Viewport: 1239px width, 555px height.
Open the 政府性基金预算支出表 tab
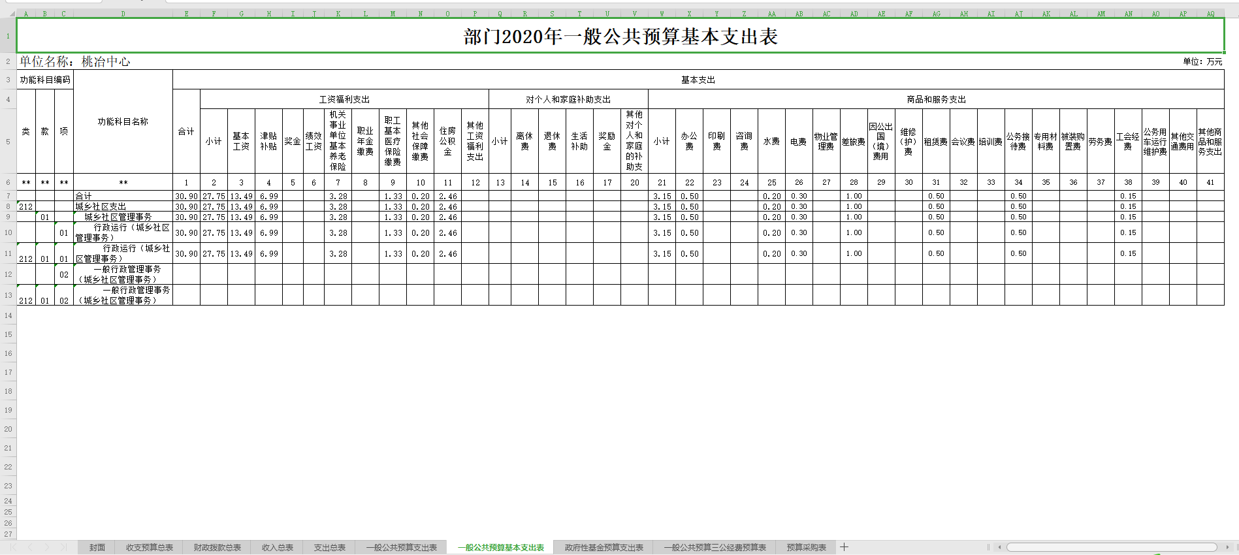[x=604, y=548]
